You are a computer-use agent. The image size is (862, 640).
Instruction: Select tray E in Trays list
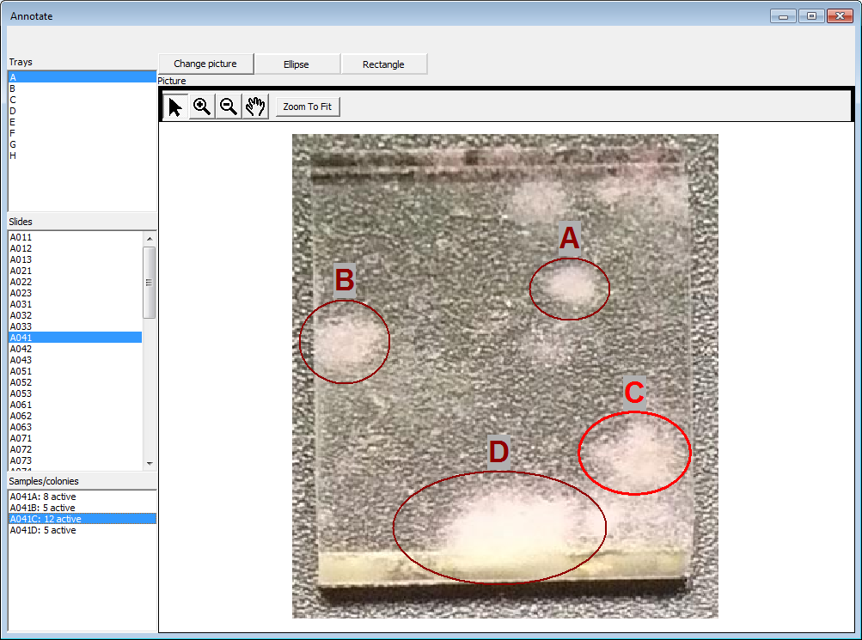[82, 122]
